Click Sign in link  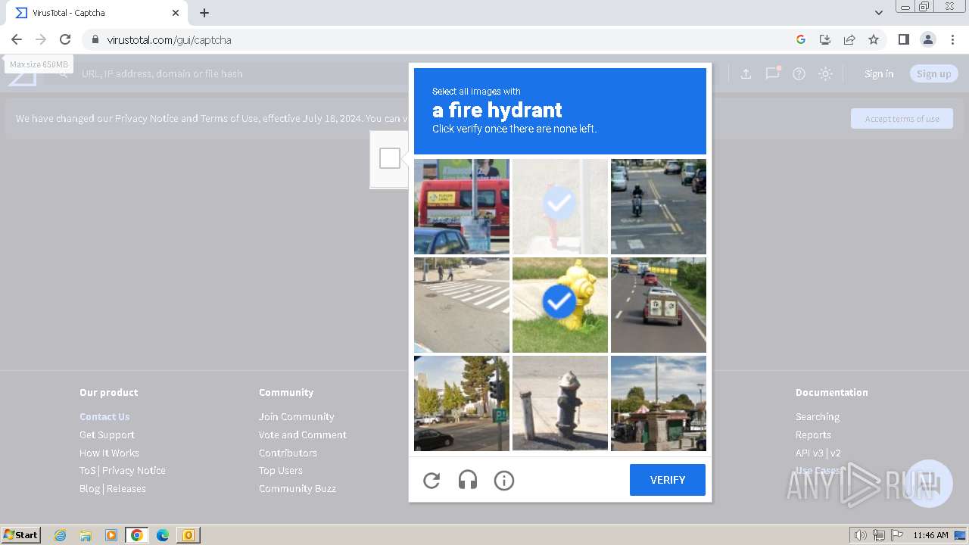pos(879,73)
